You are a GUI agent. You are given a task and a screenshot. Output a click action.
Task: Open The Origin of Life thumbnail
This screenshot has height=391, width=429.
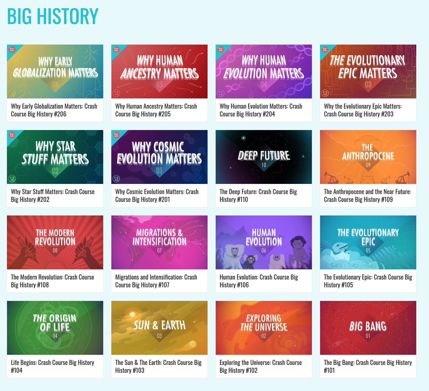click(x=55, y=328)
